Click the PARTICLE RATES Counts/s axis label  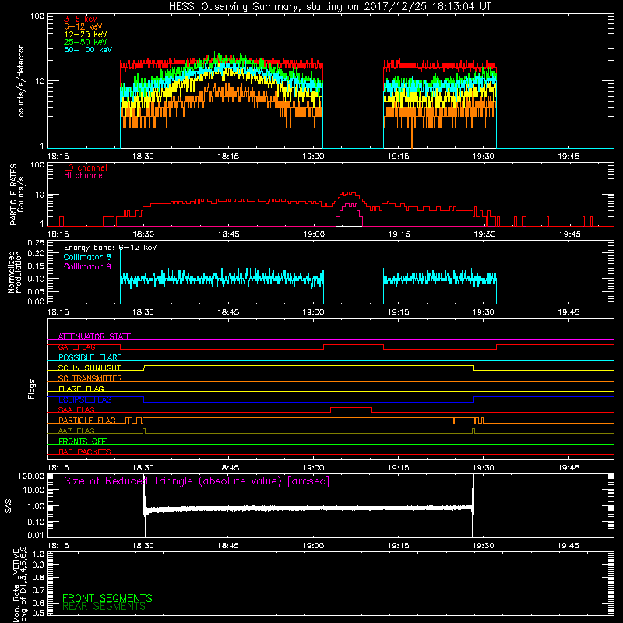[x=17, y=195]
